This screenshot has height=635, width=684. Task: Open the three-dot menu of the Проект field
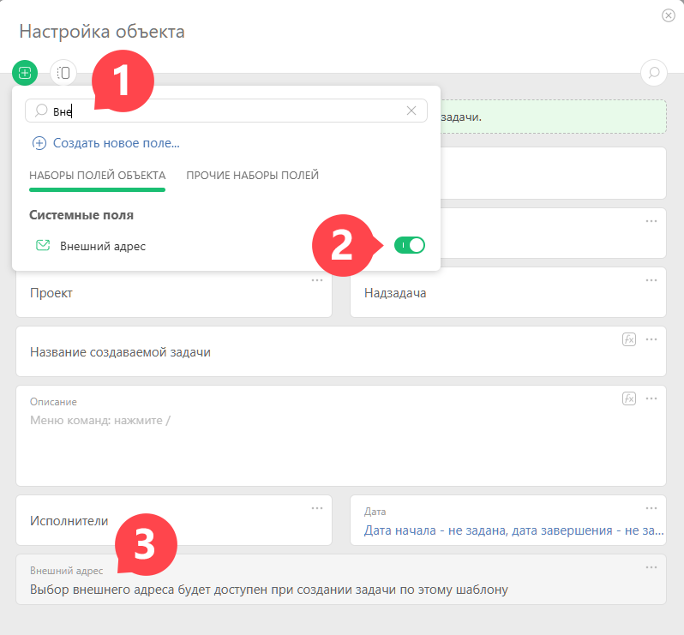tap(317, 280)
